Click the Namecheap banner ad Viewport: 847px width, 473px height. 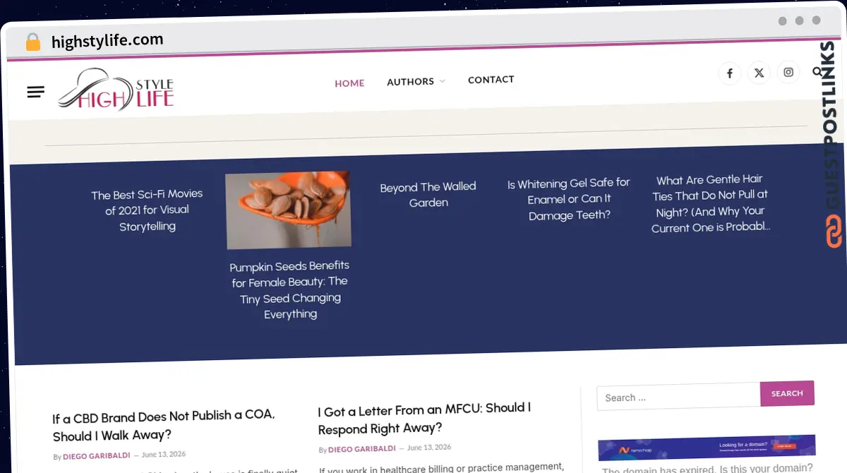point(707,448)
